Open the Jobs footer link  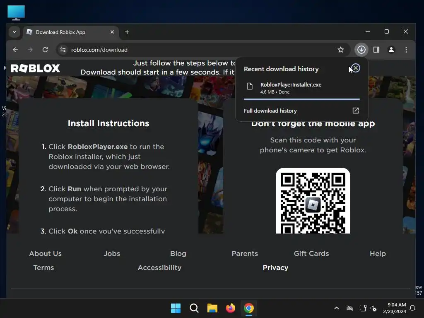click(x=112, y=254)
